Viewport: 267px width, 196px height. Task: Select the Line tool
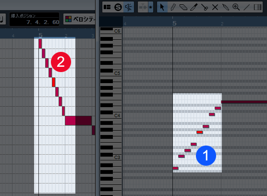(x=246, y=7)
